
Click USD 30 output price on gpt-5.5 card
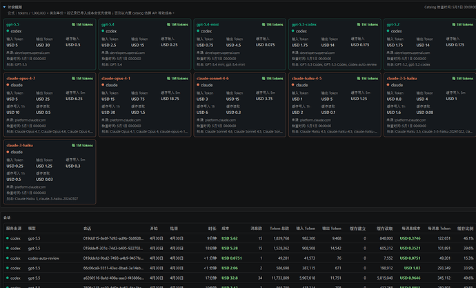point(43,45)
